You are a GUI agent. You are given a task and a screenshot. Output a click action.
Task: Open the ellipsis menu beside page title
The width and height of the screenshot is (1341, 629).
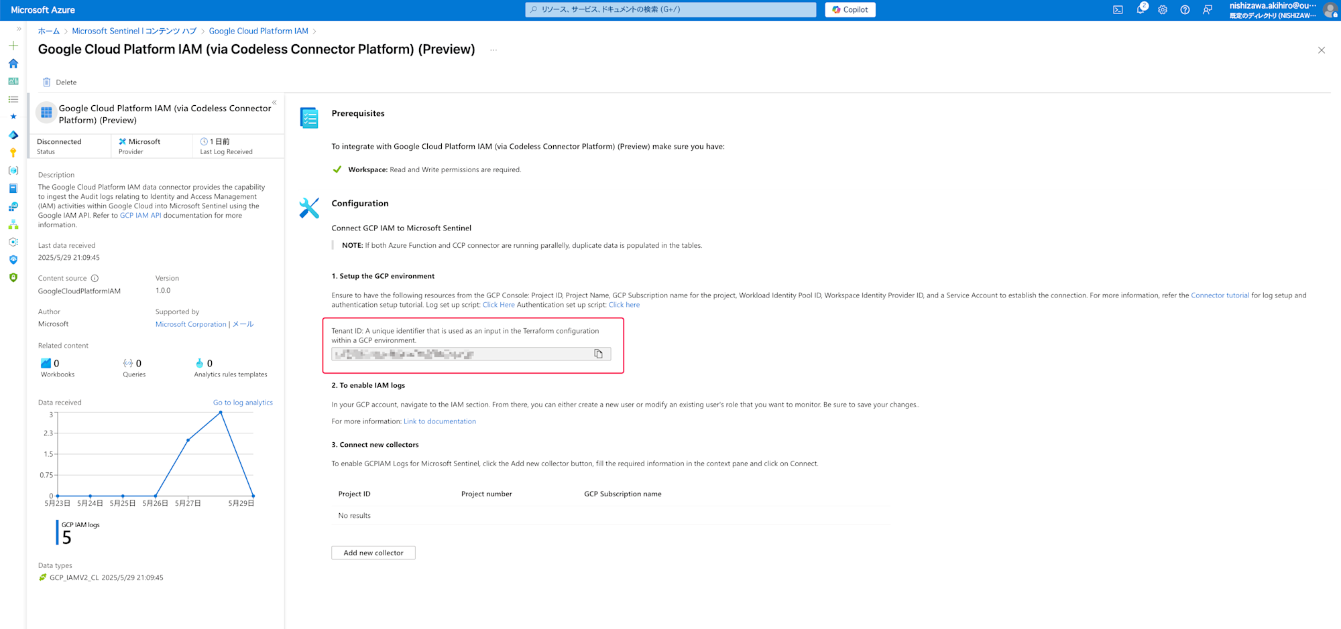(x=493, y=50)
